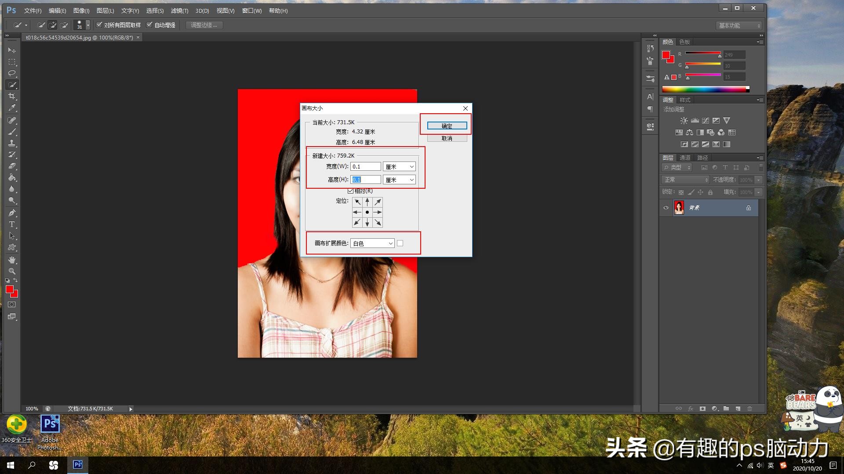The image size is (844, 474).
Task: Select the Crop tool
Action: point(12,96)
